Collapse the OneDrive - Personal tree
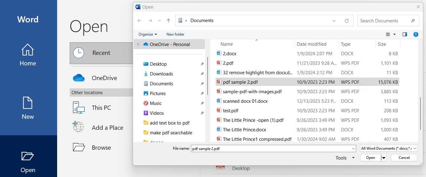This screenshot has width=426, height=177. (x=138, y=44)
